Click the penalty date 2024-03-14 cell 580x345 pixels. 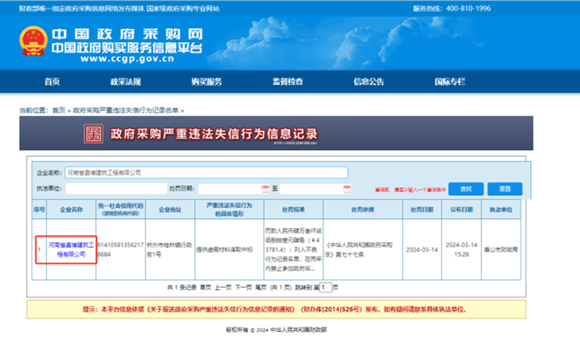click(x=422, y=249)
